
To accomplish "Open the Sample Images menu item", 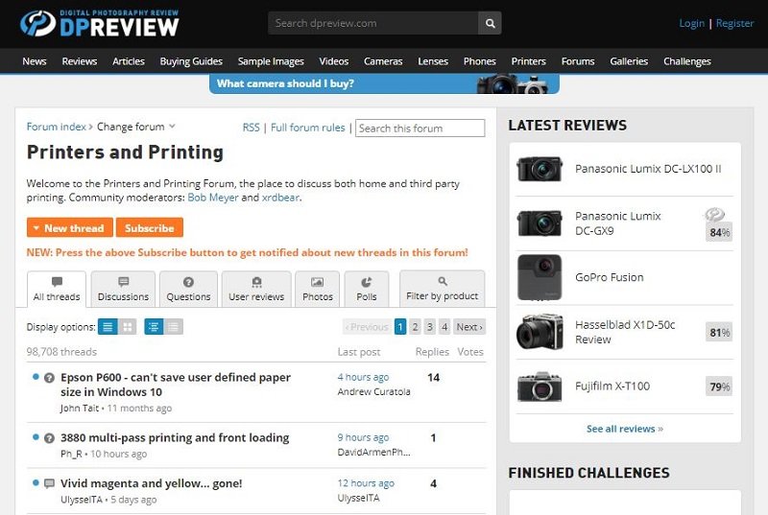I will point(271,61).
